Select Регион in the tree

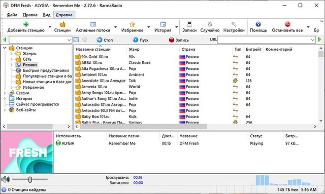[29, 65]
